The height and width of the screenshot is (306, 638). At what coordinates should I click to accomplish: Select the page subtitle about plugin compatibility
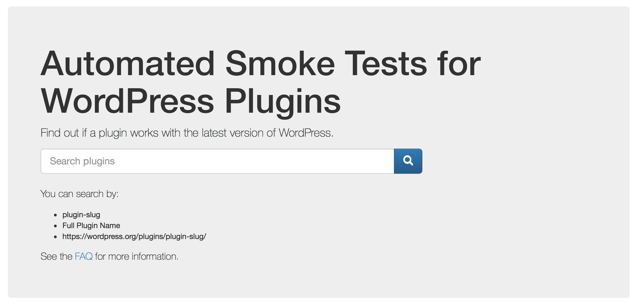click(x=187, y=133)
